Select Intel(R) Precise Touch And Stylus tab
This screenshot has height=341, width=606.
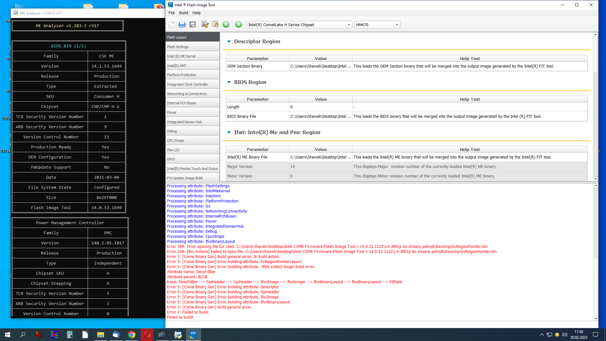coord(193,169)
